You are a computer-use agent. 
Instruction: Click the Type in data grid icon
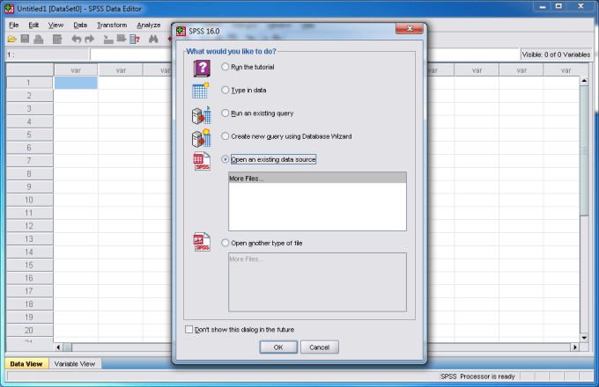pos(201,91)
